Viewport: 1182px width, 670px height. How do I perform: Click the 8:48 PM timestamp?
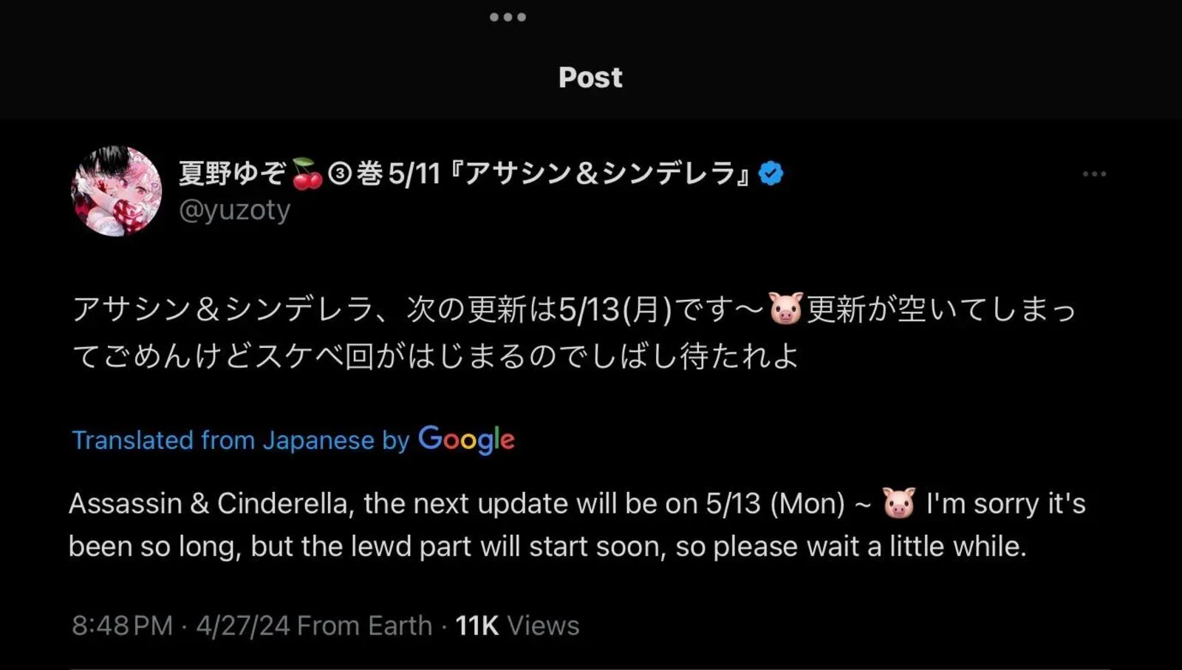pyautogui.click(x=122, y=626)
